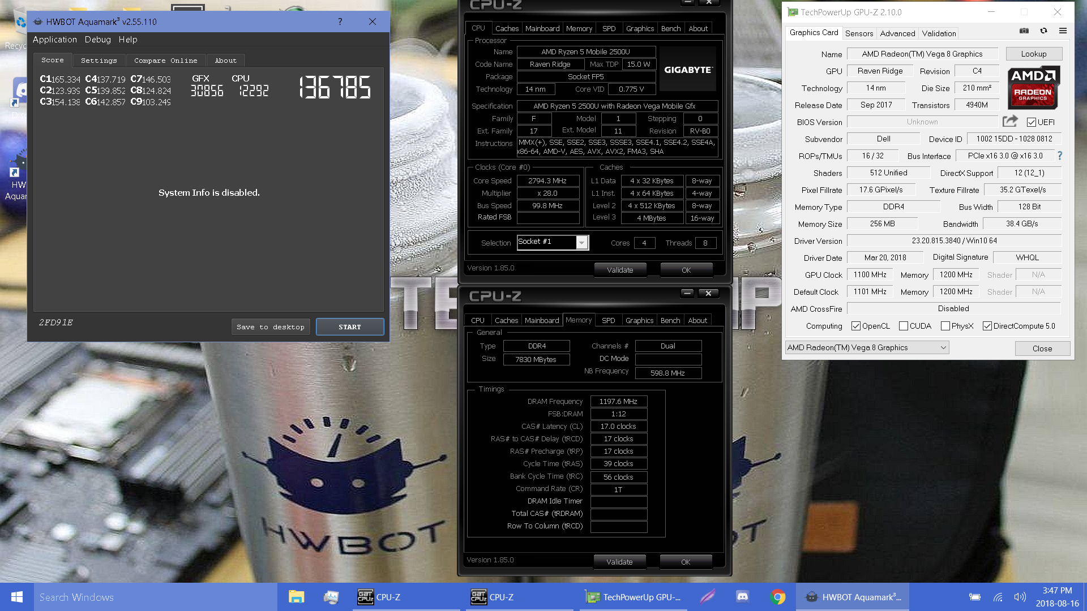
Task: Click the volume speaker tray icon
Action: (x=1020, y=597)
